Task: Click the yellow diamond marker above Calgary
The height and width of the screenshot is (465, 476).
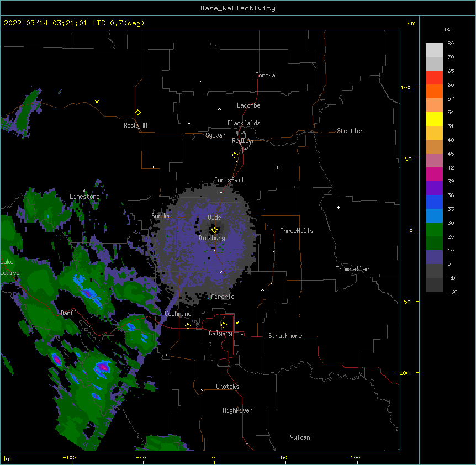Action: (x=224, y=325)
